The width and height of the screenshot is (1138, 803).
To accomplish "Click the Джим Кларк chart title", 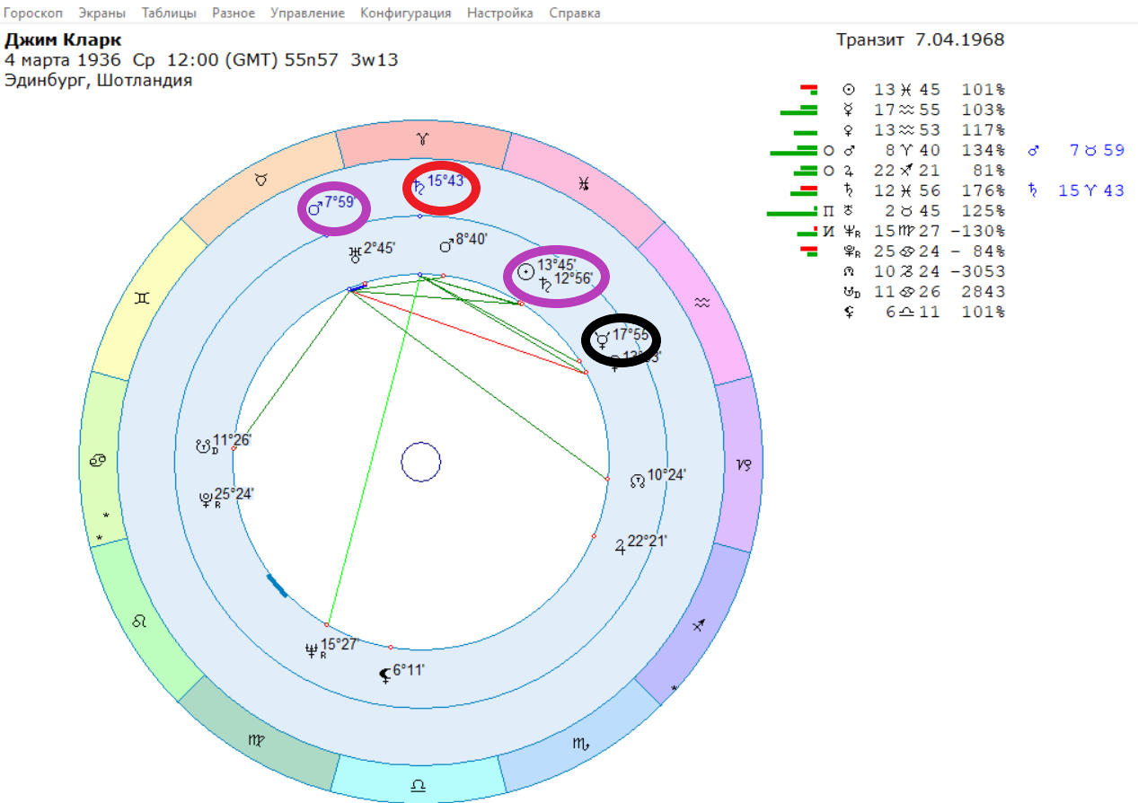I will (x=63, y=40).
